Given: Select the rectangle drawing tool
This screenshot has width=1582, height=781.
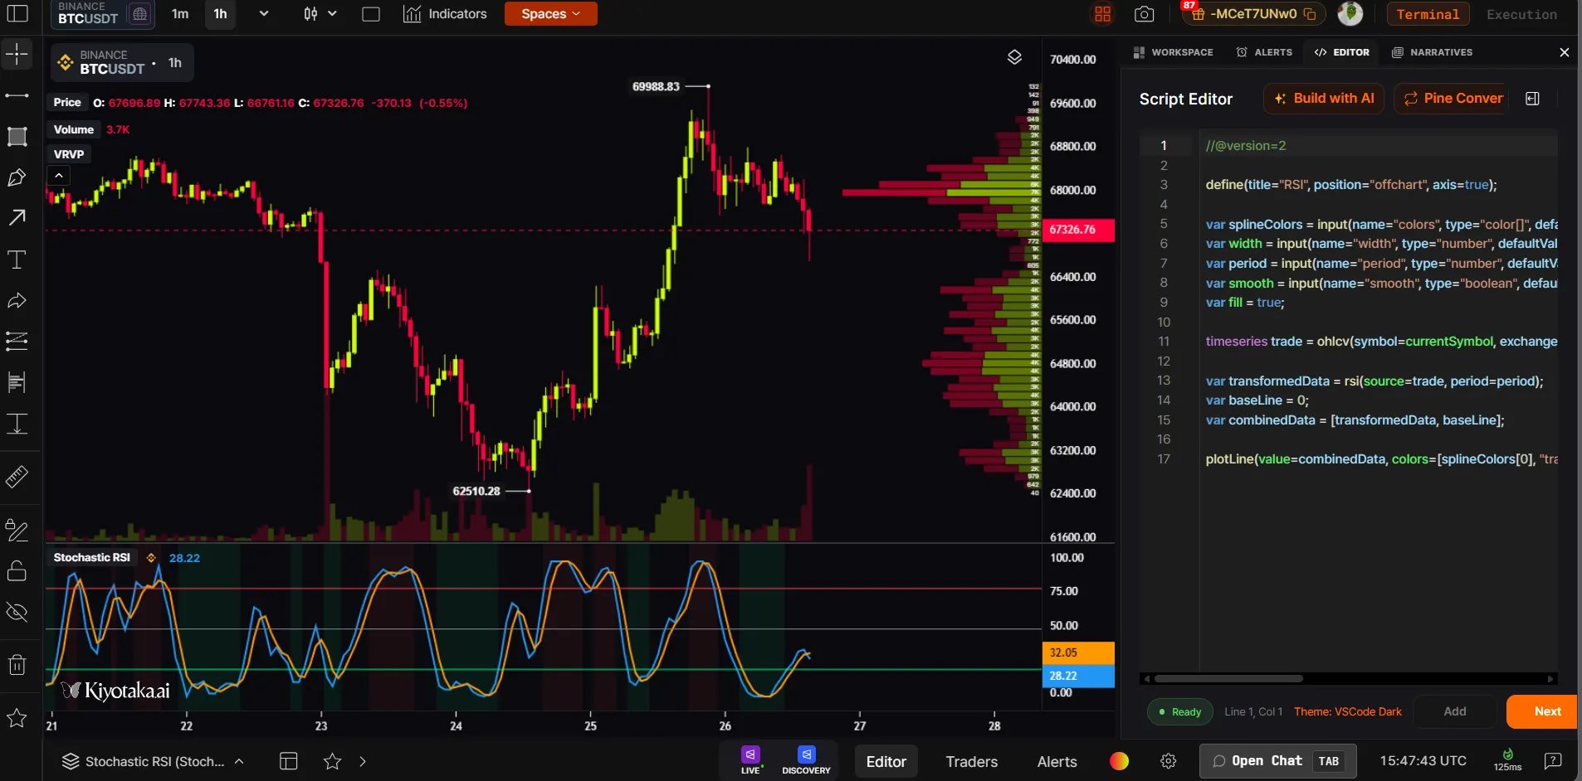Looking at the screenshot, I should pyautogui.click(x=17, y=137).
